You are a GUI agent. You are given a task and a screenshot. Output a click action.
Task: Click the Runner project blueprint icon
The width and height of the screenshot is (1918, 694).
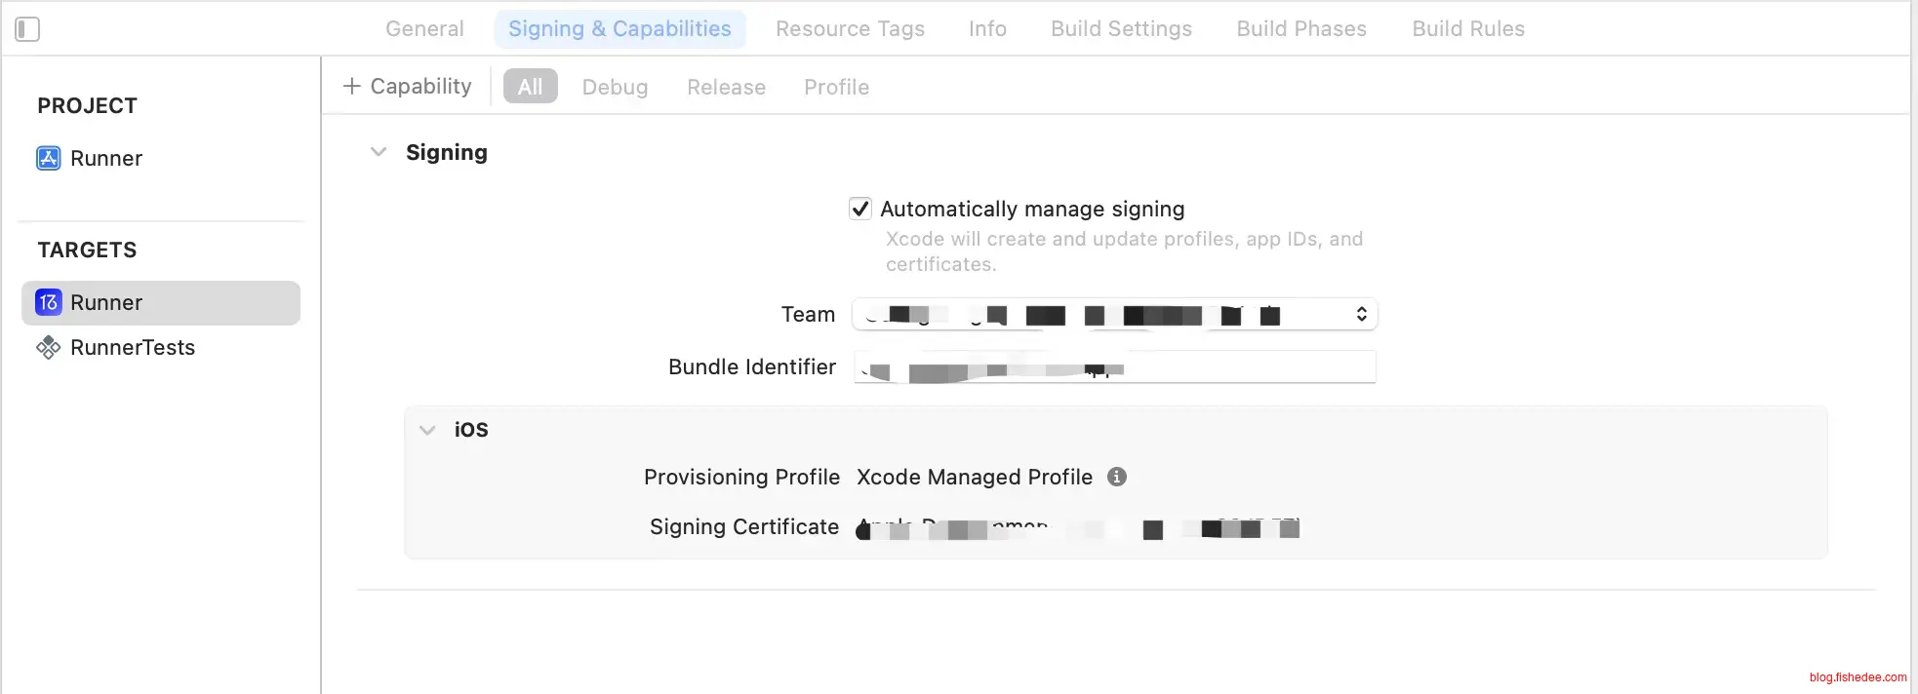coord(49,158)
